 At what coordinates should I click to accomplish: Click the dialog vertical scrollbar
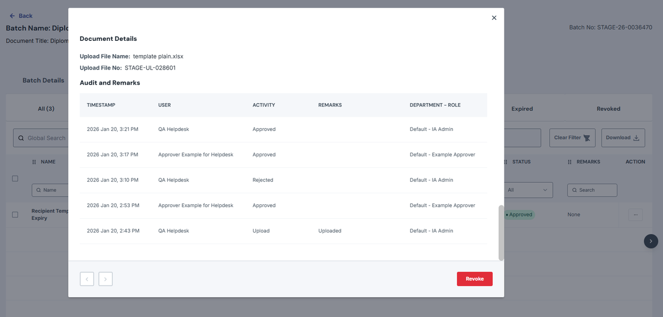[x=501, y=233]
